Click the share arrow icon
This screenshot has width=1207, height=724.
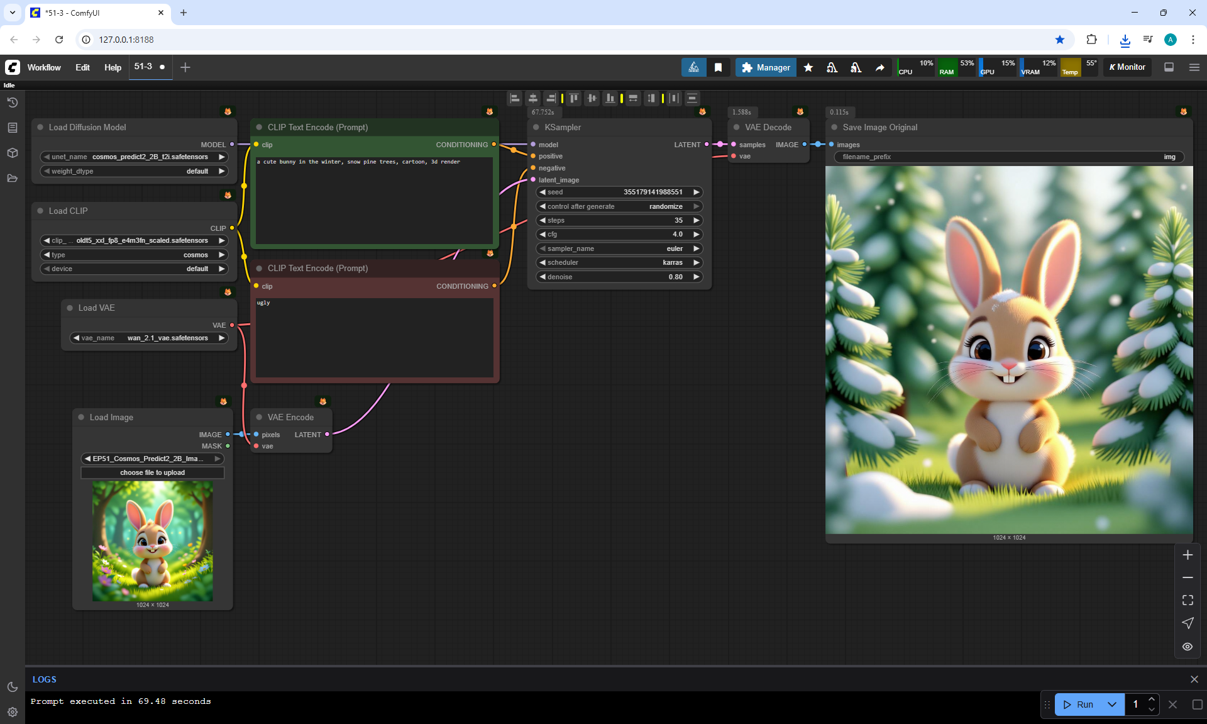point(880,67)
